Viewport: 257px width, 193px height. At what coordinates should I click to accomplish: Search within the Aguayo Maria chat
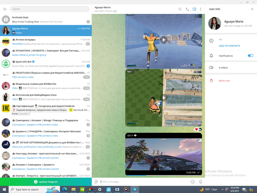click(x=180, y=9)
